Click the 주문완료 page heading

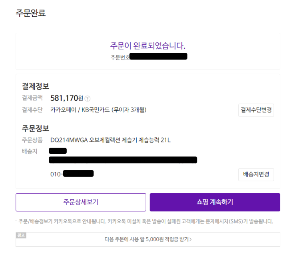click(x=31, y=13)
